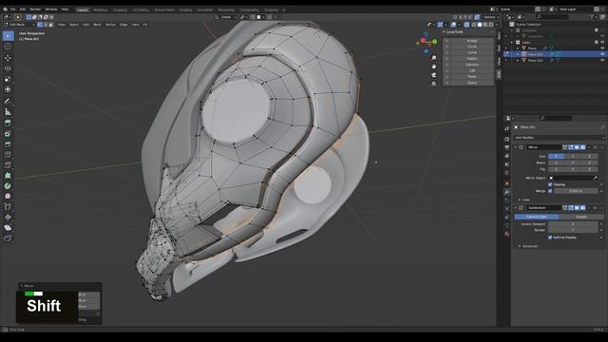Select the Poly Build tool
The height and width of the screenshot is (342, 608).
pos(8,176)
